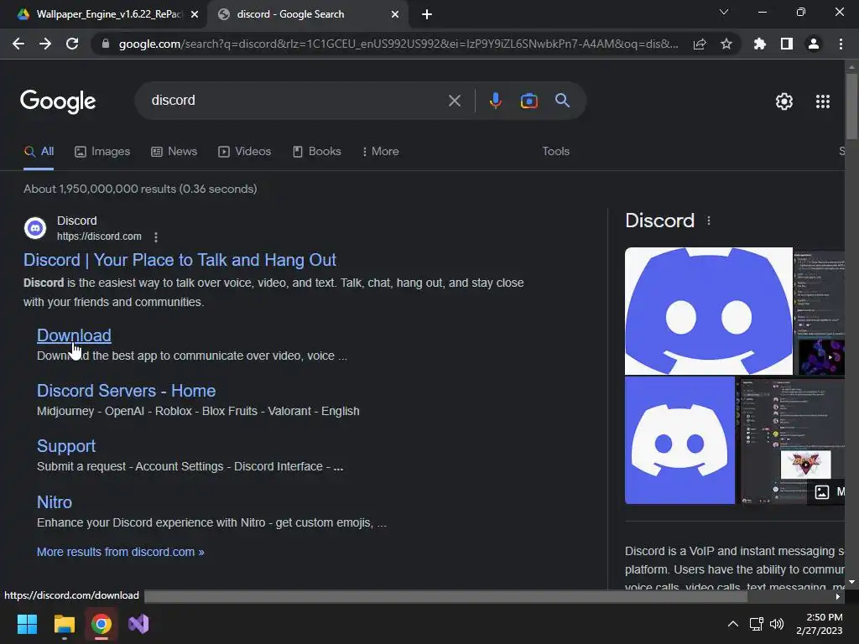Open options dots beside discord.com URL
This screenshot has height=644, width=859.
click(156, 237)
